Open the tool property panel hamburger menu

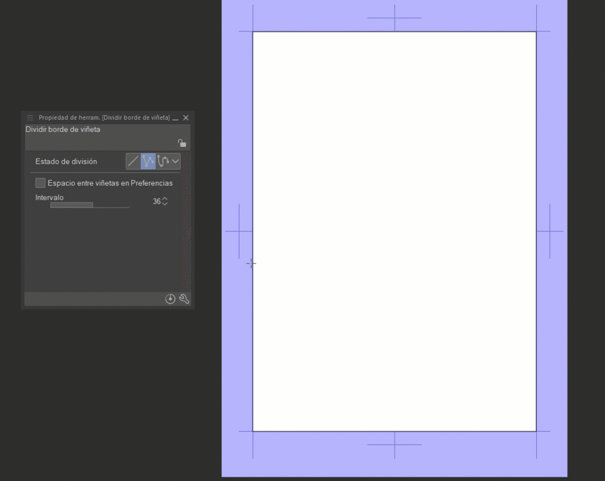(x=30, y=118)
